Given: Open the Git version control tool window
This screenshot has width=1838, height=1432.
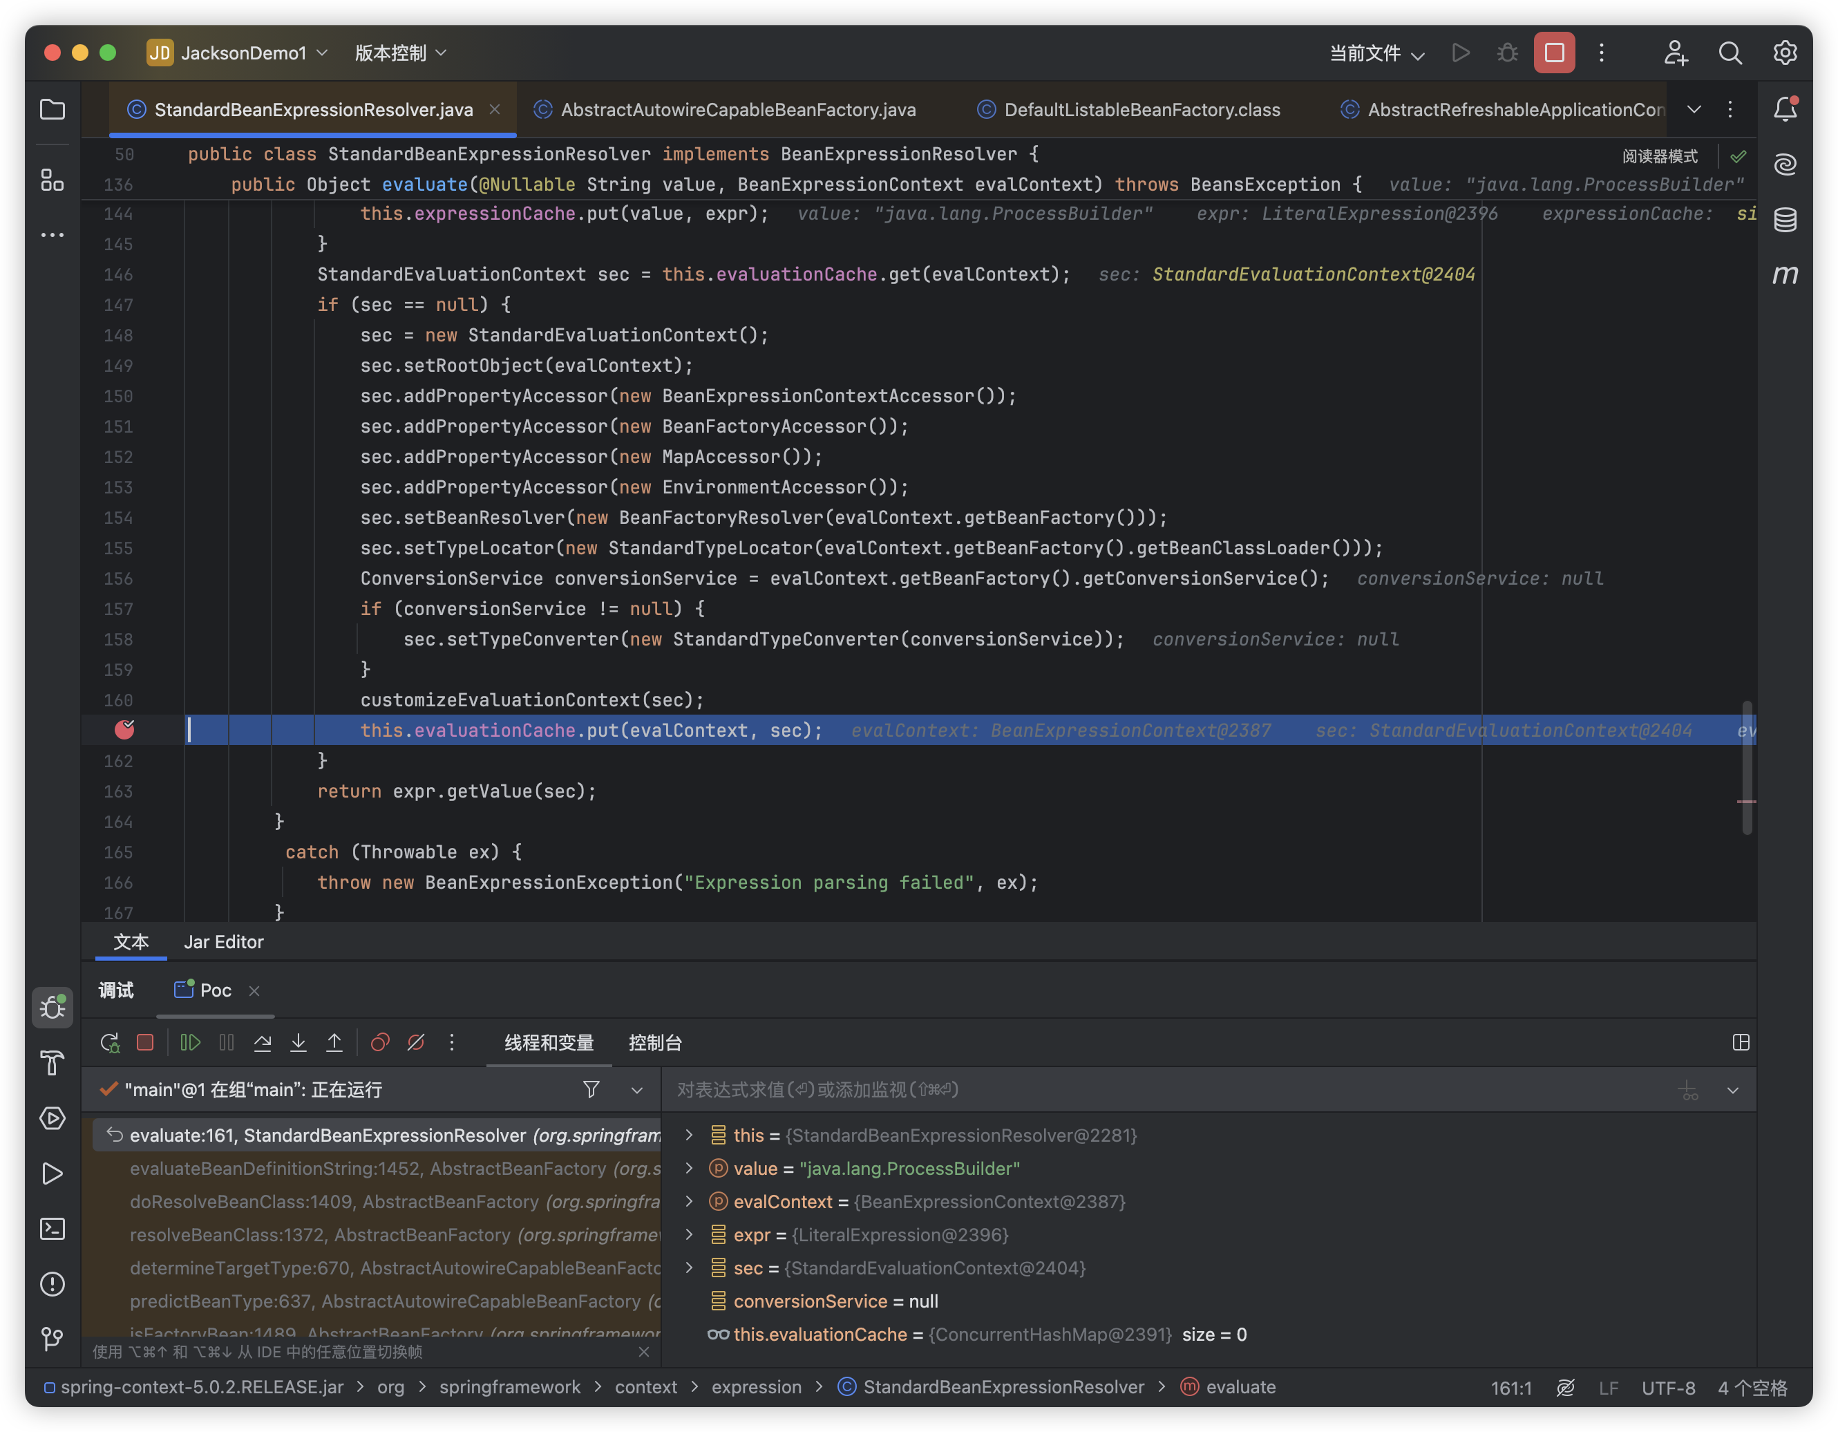Looking at the screenshot, I should point(53,1339).
